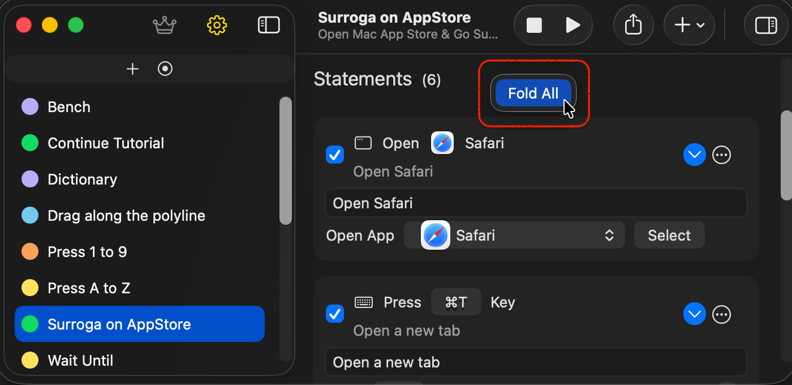Image resolution: width=792 pixels, height=385 pixels.
Task: Stop the running script
Action: pos(534,25)
